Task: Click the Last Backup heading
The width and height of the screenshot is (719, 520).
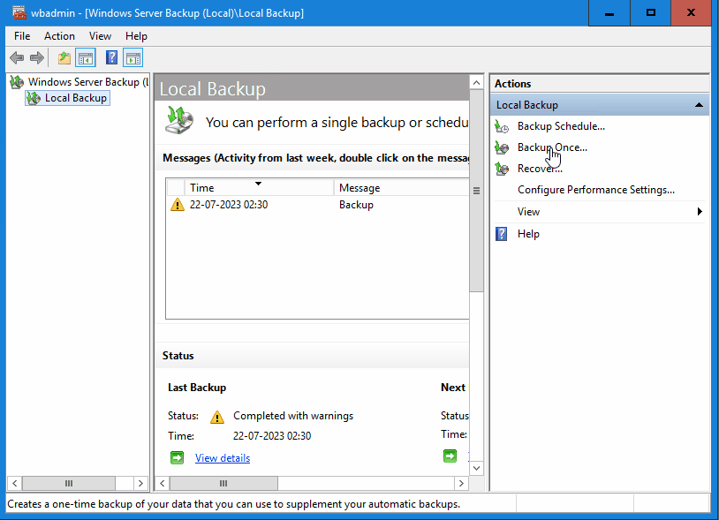Action: 197,388
